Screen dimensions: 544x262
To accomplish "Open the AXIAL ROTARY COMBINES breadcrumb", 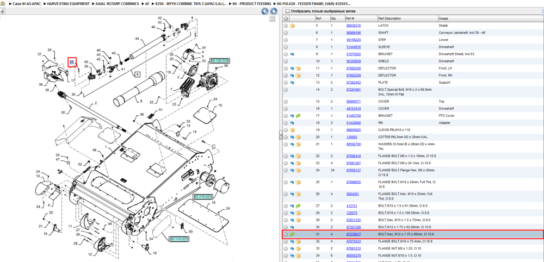I will click(x=118, y=3).
